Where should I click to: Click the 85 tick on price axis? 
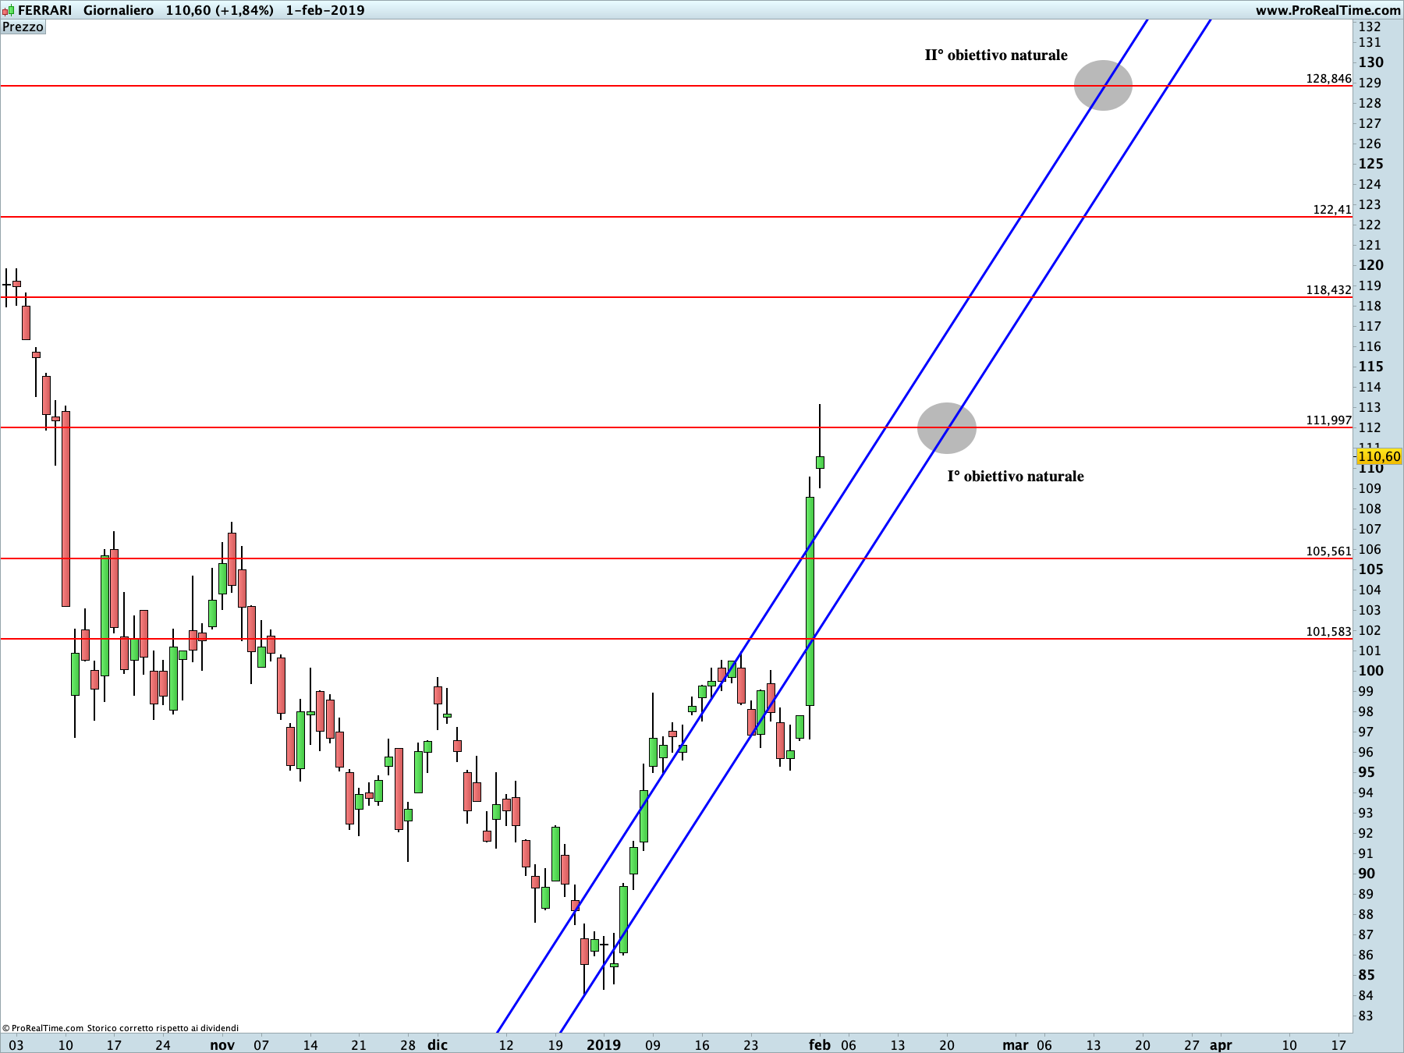(1367, 975)
